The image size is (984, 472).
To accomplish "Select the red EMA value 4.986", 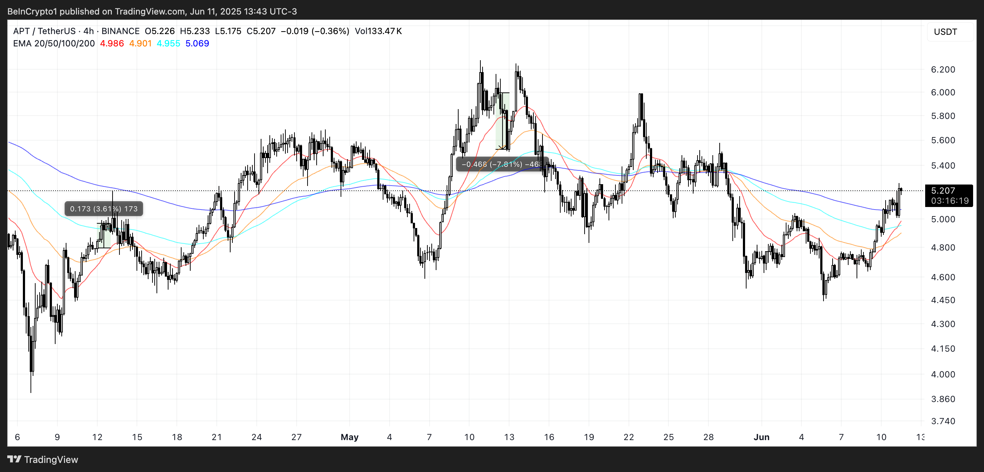I will pyautogui.click(x=111, y=44).
